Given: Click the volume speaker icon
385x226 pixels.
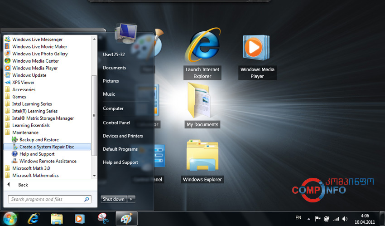Looking at the screenshot, I should (x=345, y=219).
